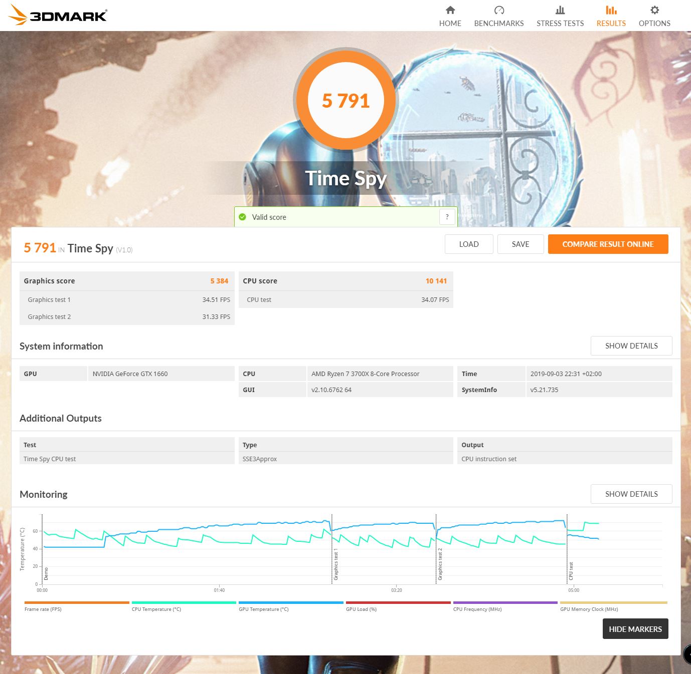Click the Demo timeline marker
The image size is (691, 674).
[46, 573]
